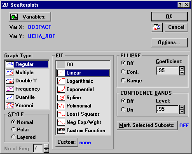Image resolution: width=192 pixels, height=154 pixels.
Task: Click the Neg Exp/Wght fit icon
Action: [61, 122]
